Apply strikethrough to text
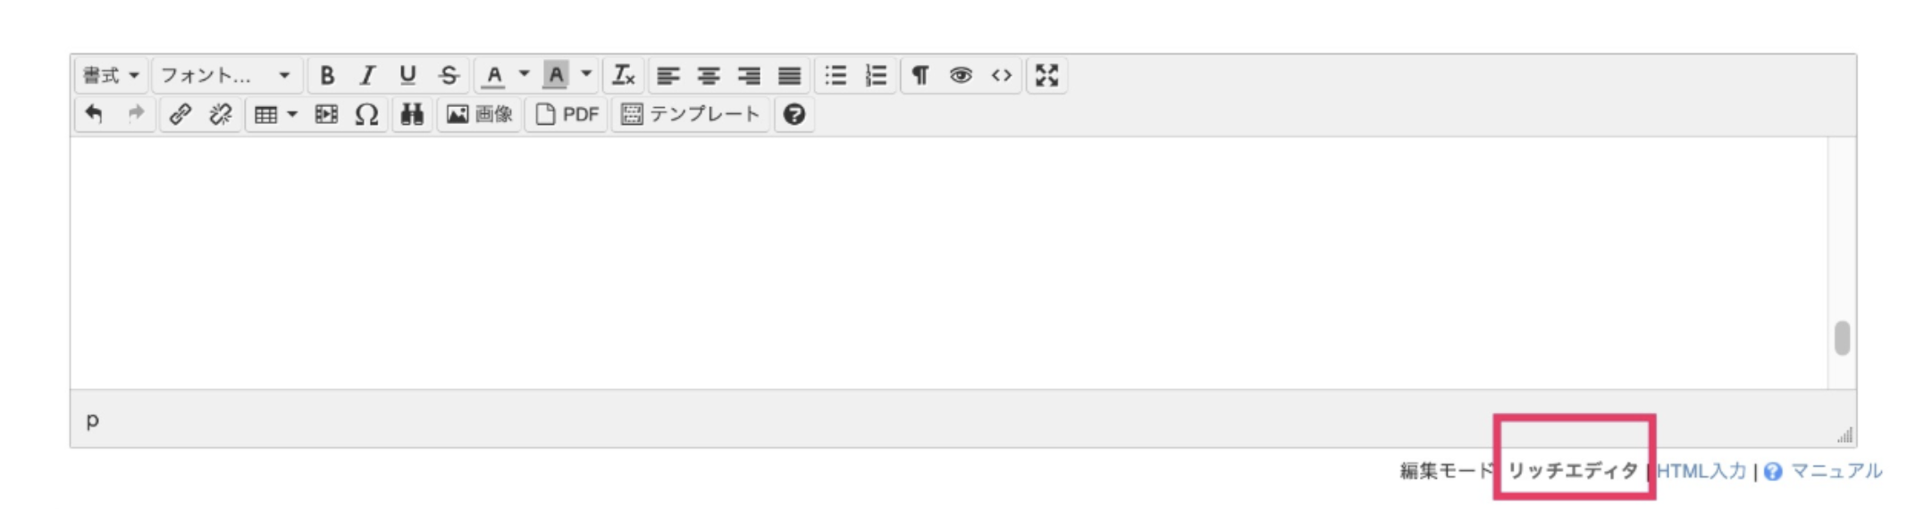The image size is (1932, 521). click(x=449, y=76)
